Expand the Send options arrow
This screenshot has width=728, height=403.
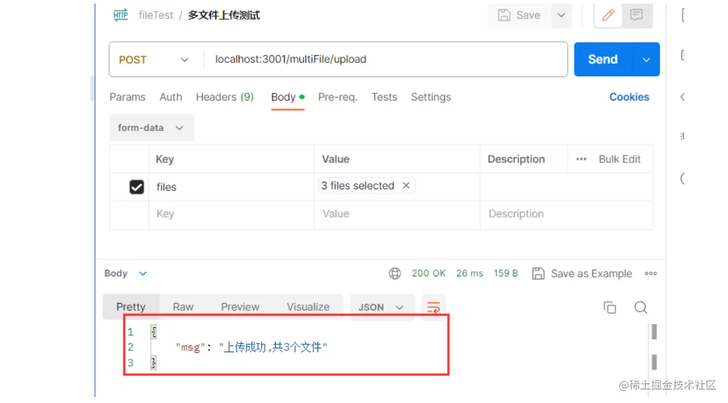(x=646, y=60)
